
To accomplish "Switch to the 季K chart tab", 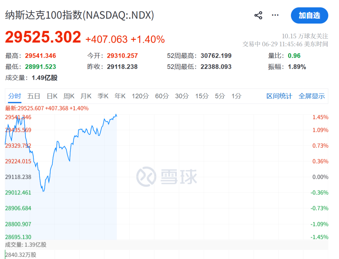I will point(103,96).
